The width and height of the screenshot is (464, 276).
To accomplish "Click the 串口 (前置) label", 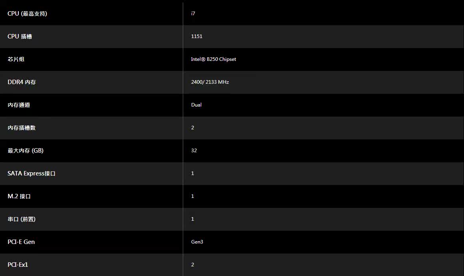I will coord(21,219).
